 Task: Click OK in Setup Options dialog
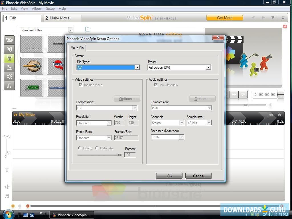169,176
